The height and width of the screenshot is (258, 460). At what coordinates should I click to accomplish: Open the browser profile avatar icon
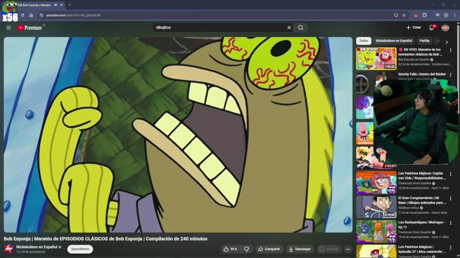click(x=446, y=15)
